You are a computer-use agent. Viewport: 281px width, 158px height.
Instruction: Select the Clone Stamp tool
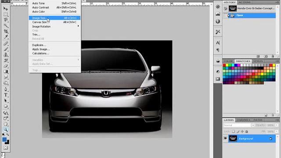6,54
